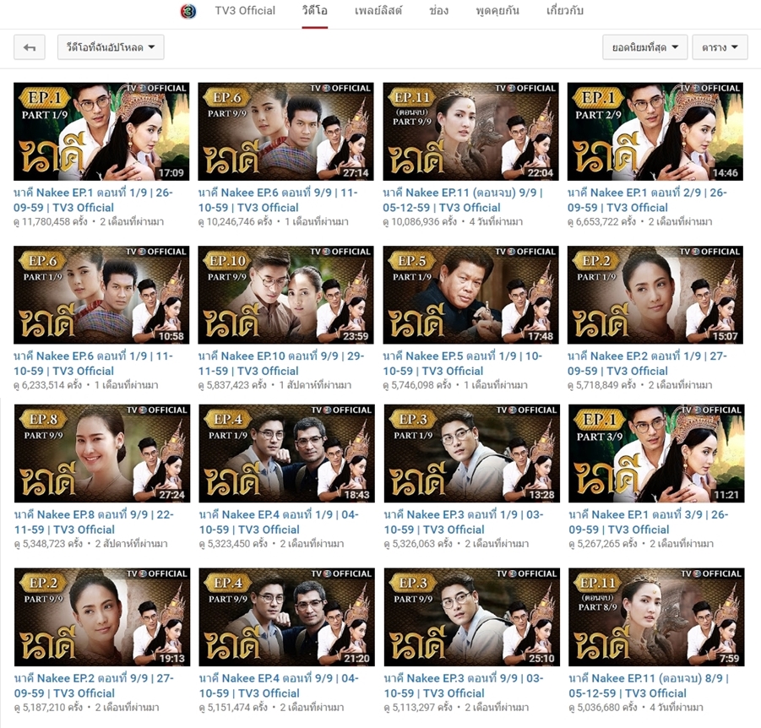Viewport: 761px width, 728px height.
Task: Open thumbnail of Nakee EP.2 part 1/9
Action: coord(655,295)
